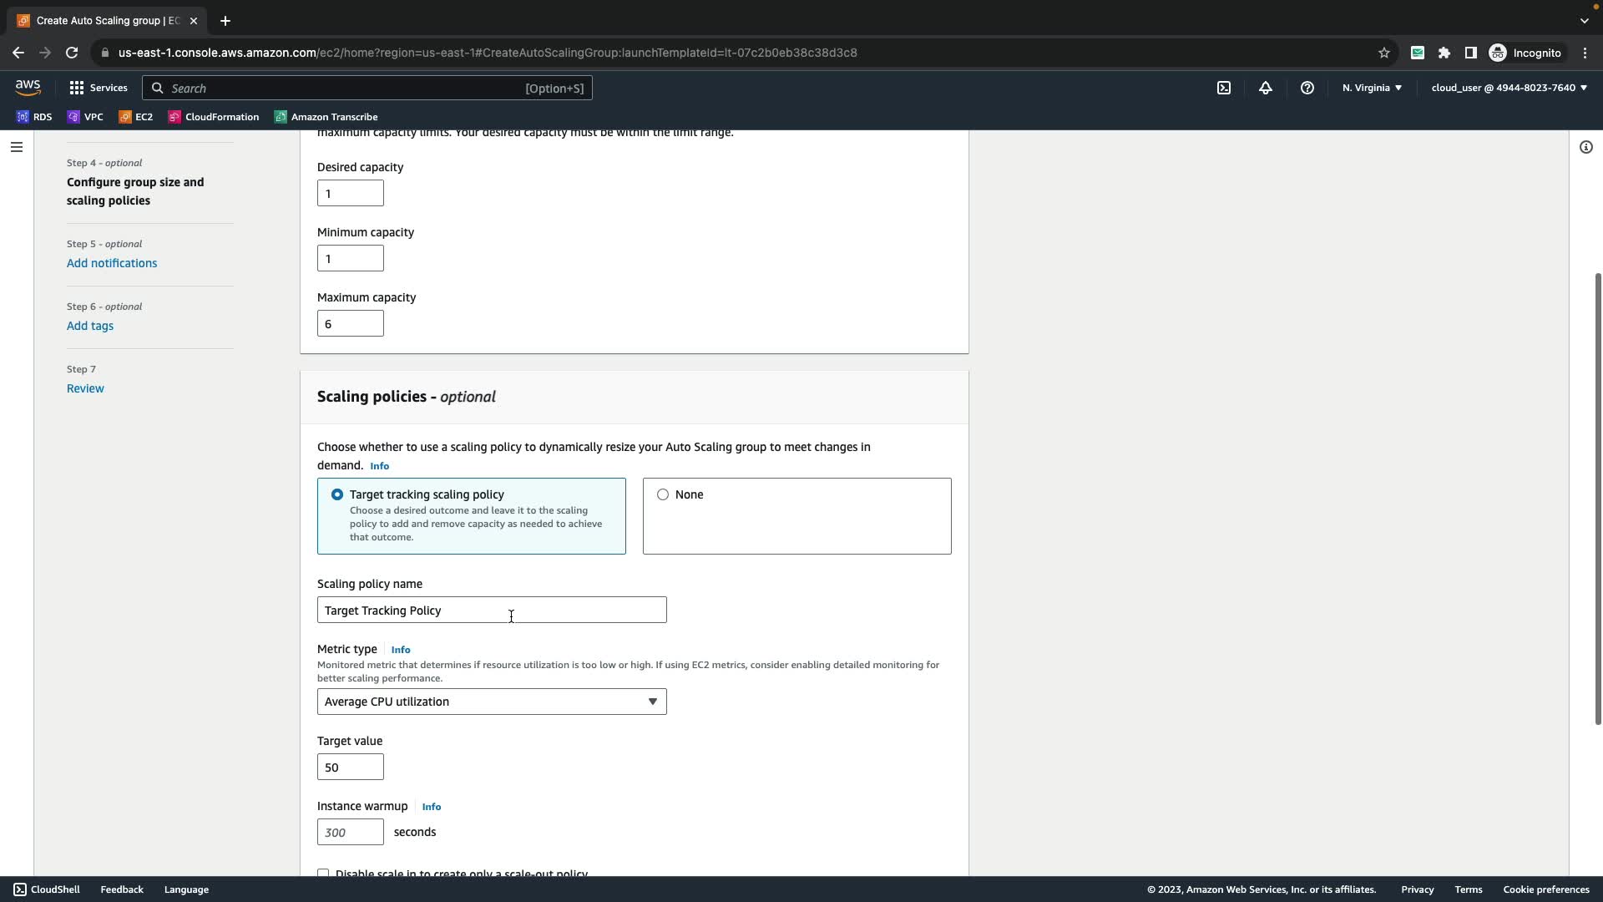Bookmark this page with star icon

(x=1383, y=53)
